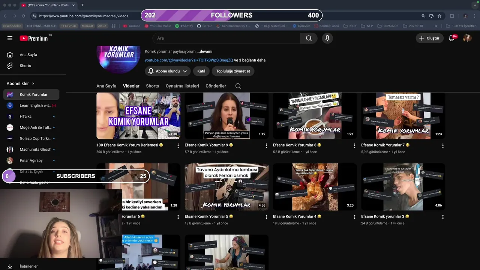Open options menu for Efsane Komik Yorumlar 5
The width and height of the screenshot is (480, 270).
click(266, 217)
